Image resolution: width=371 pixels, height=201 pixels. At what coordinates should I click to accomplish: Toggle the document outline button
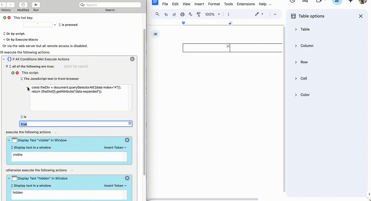[155, 34]
